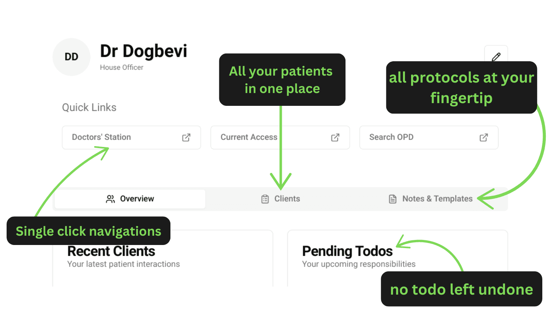Viewport: 559px width, 314px height.
Task: Click the DD avatar circle
Action: (x=71, y=57)
